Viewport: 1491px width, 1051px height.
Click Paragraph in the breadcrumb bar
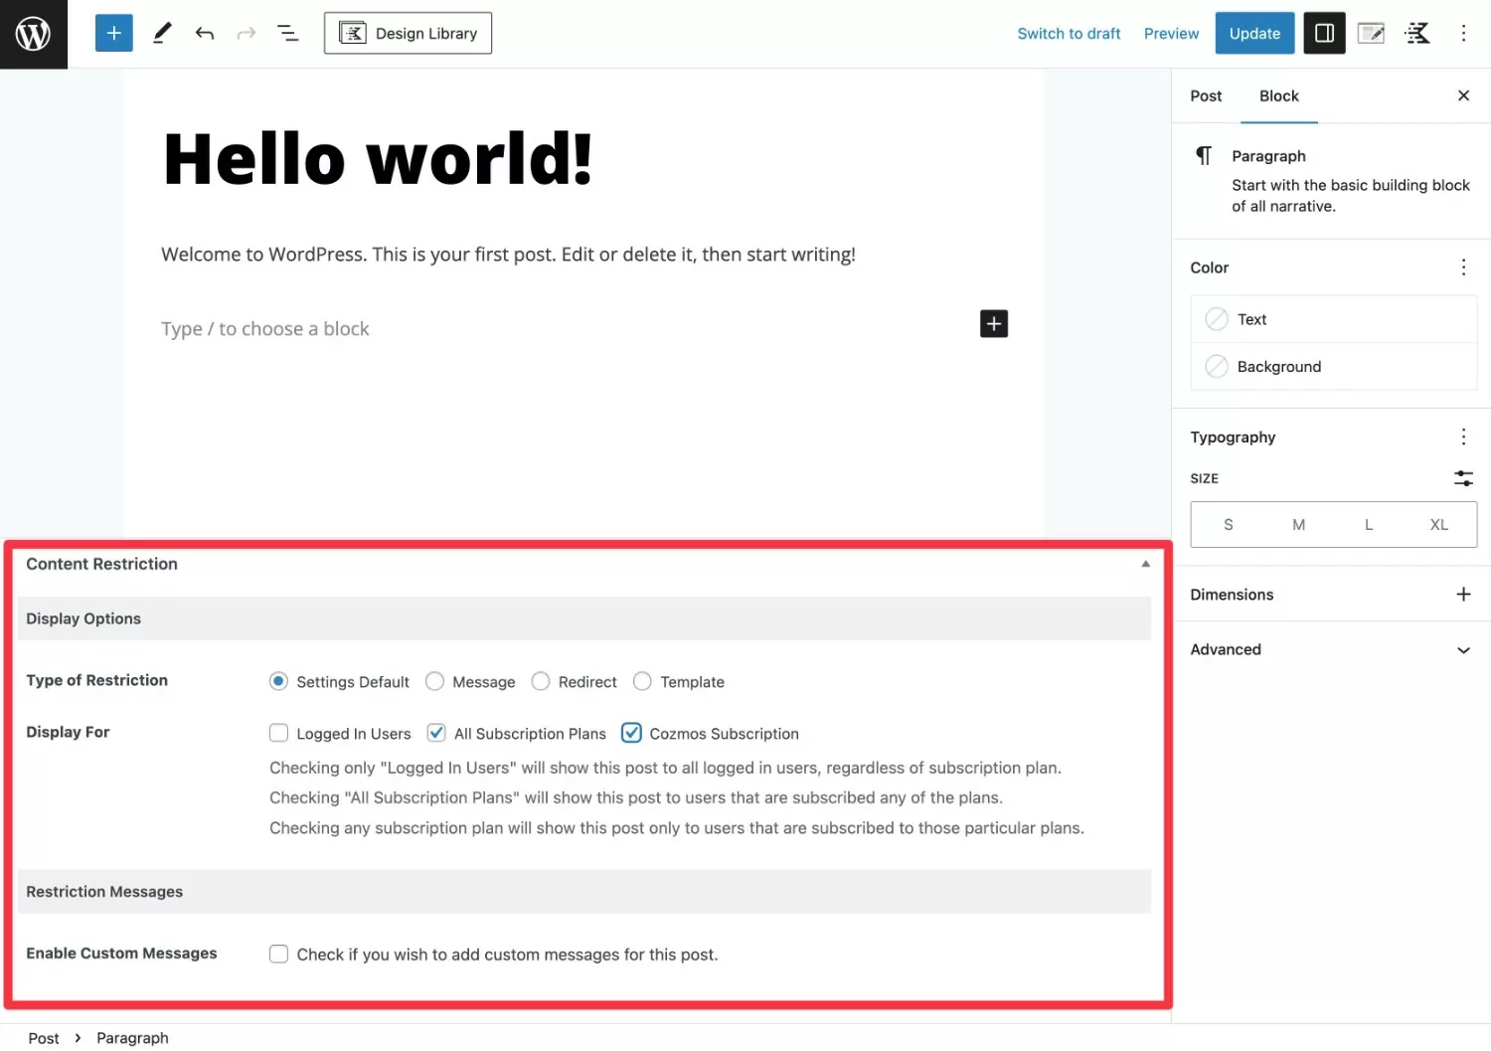point(132,1038)
